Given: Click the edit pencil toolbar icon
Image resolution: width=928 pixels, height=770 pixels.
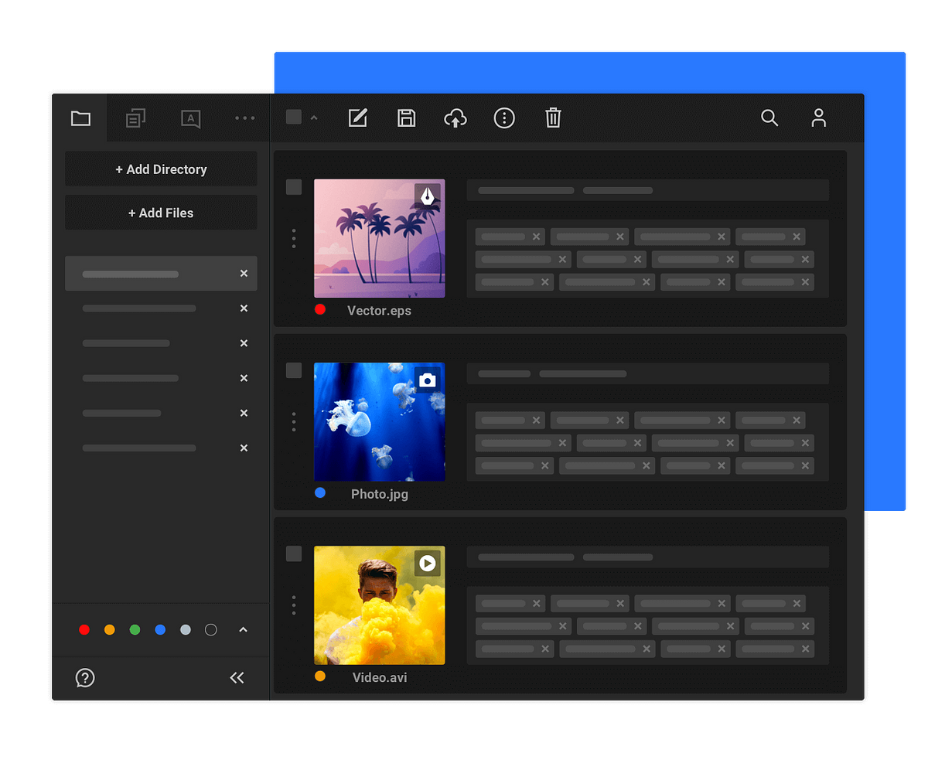Looking at the screenshot, I should (357, 118).
